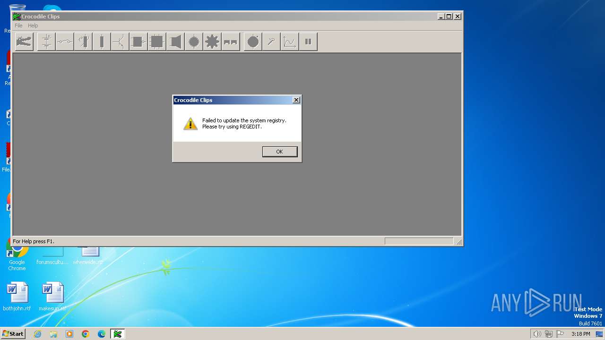
Task: Launch Internet Explorer from the taskbar
Action: click(x=37, y=334)
